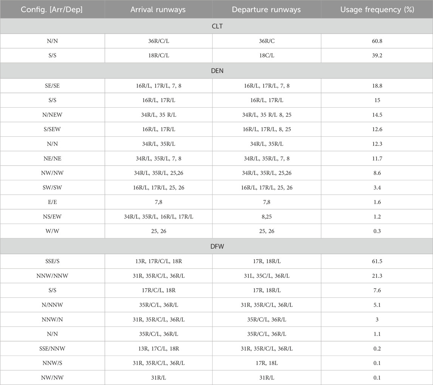
Task: Select the NNW/NNW configuration cell
Action: pyautogui.click(x=52, y=276)
